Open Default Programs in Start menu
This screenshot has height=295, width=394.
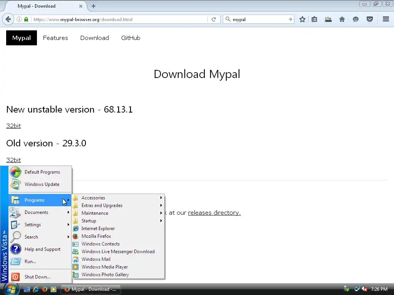[x=40, y=172]
